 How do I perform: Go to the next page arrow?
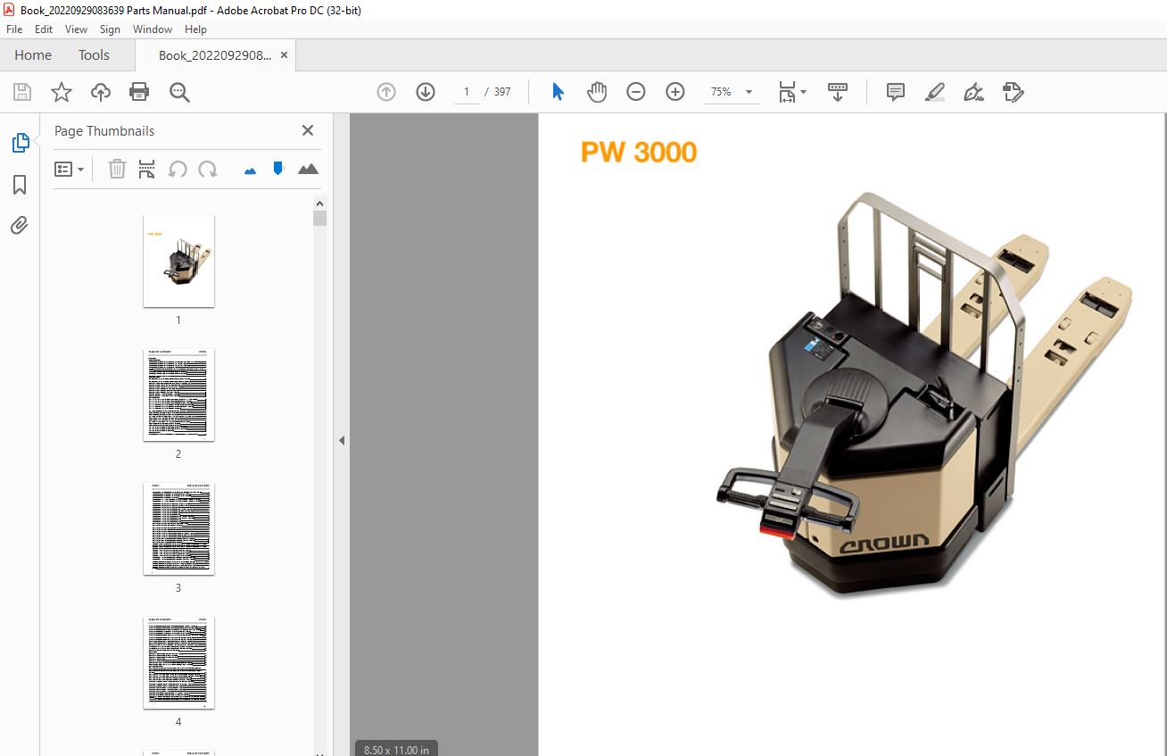coord(426,92)
